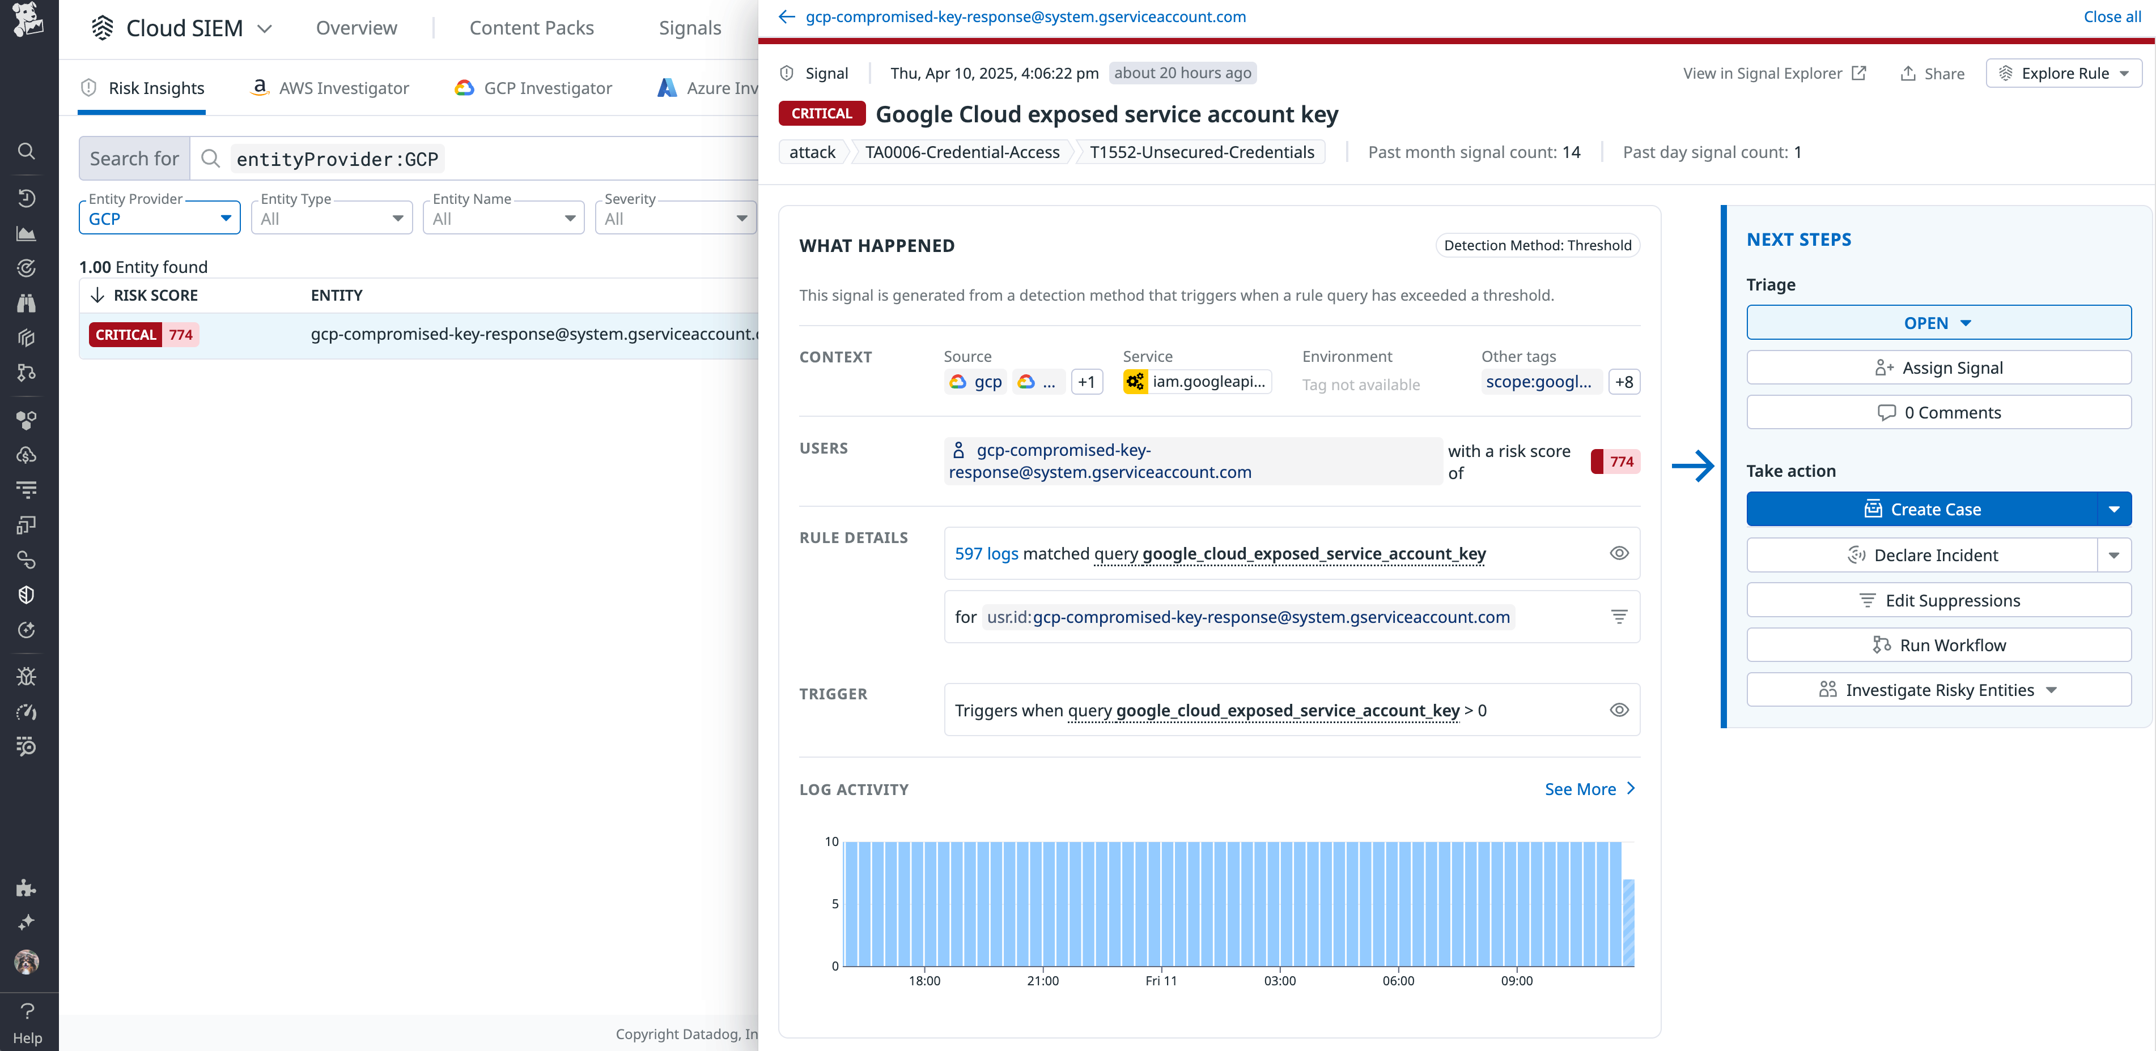Image resolution: width=2156 pixels, height=1051 pixels.
Task: Toggle the eye icon on the Trigger row
Action: pos(1619,709)
